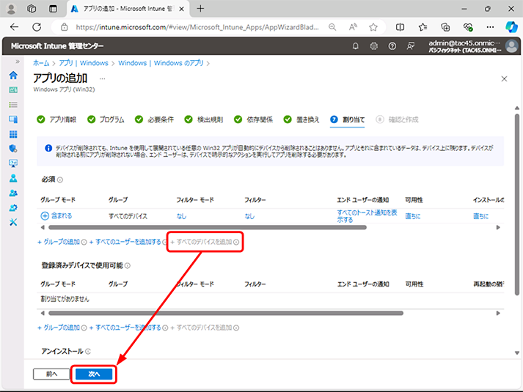Click すべてのトースト通知を表示する link

point(367,216)
